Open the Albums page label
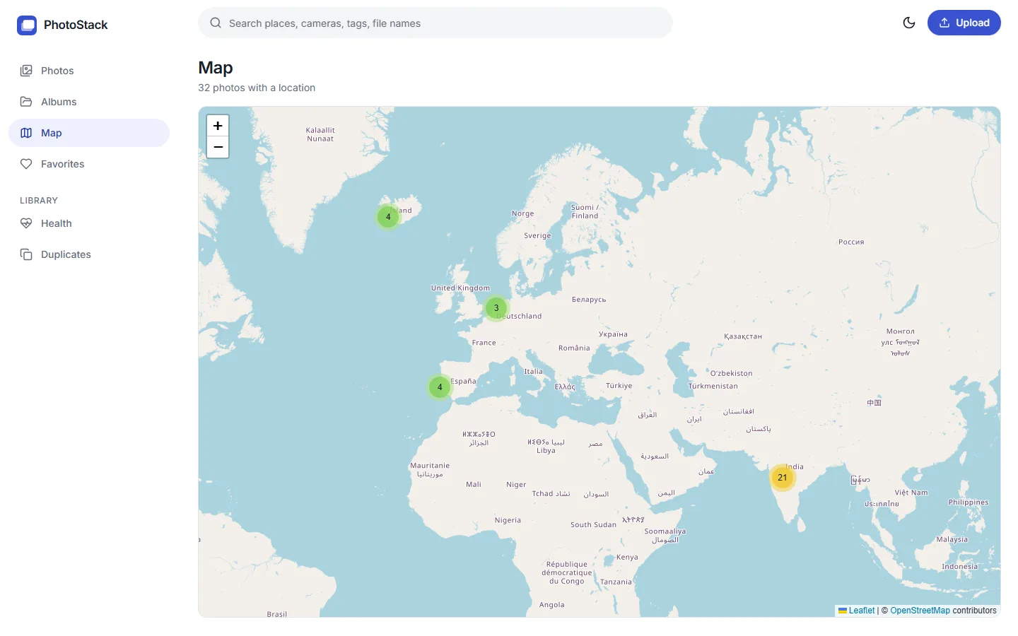 (x=59, y=102)
